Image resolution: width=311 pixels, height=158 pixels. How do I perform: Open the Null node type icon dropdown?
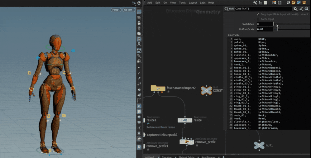tap(226, 9)
